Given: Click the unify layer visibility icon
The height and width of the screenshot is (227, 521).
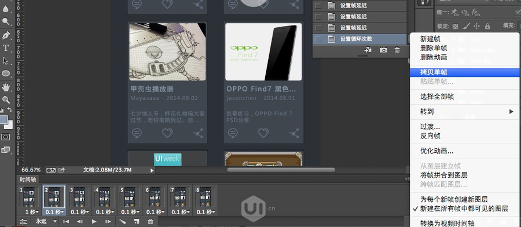Looking at the screenshot, I should 465,13.
